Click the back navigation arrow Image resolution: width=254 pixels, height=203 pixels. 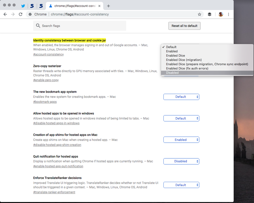click(5, 14)
